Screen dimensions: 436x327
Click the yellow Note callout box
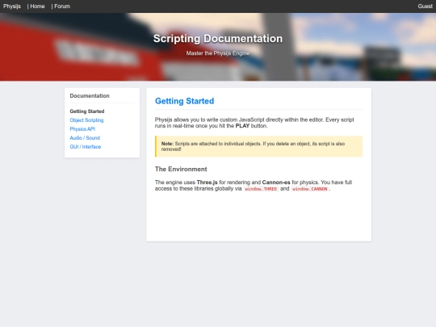pos(258,146)
